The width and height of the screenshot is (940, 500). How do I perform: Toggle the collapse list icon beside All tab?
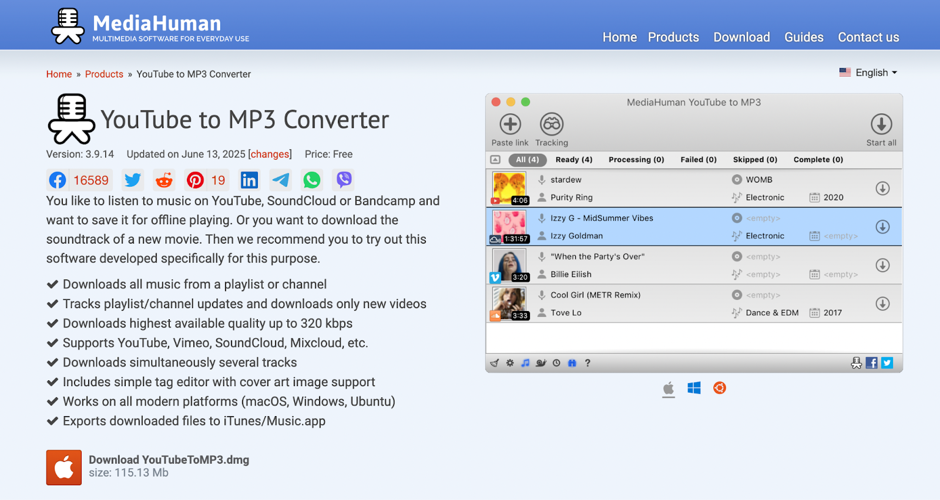pos(495,160)
